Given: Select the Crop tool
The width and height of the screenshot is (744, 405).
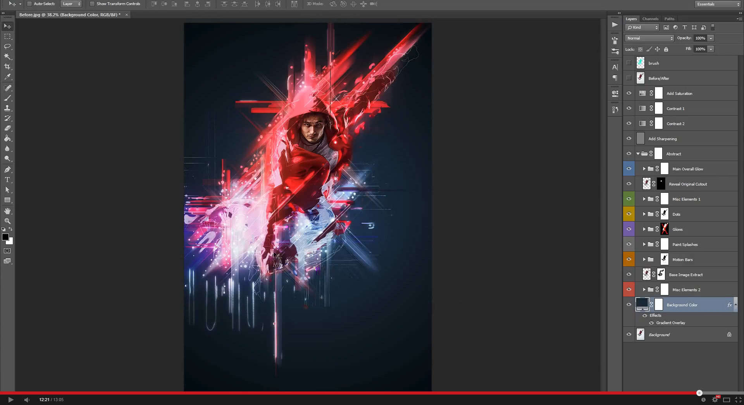Looking at the screenshot, I should (x=7, y=67).
